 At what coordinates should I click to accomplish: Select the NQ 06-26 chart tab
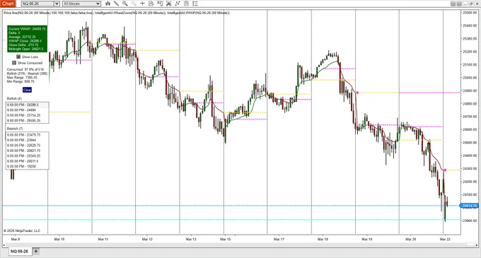pyautogui.click(x=19, y=251)
